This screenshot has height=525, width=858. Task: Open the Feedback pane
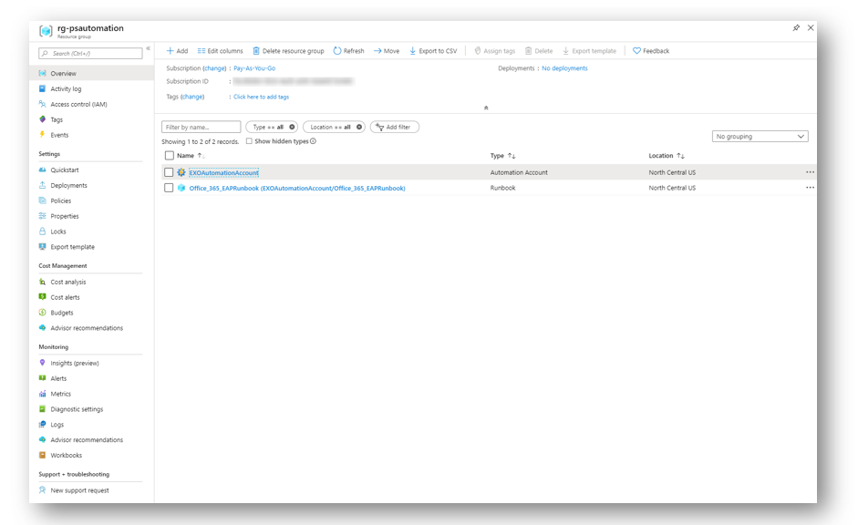[651, 51]
